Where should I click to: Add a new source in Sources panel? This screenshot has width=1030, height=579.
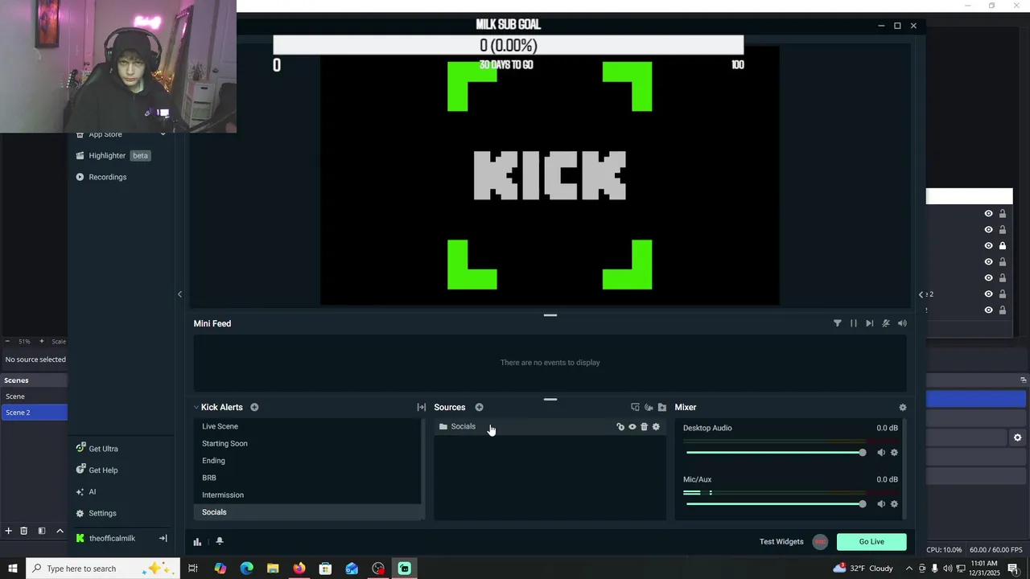coord(479,407)
